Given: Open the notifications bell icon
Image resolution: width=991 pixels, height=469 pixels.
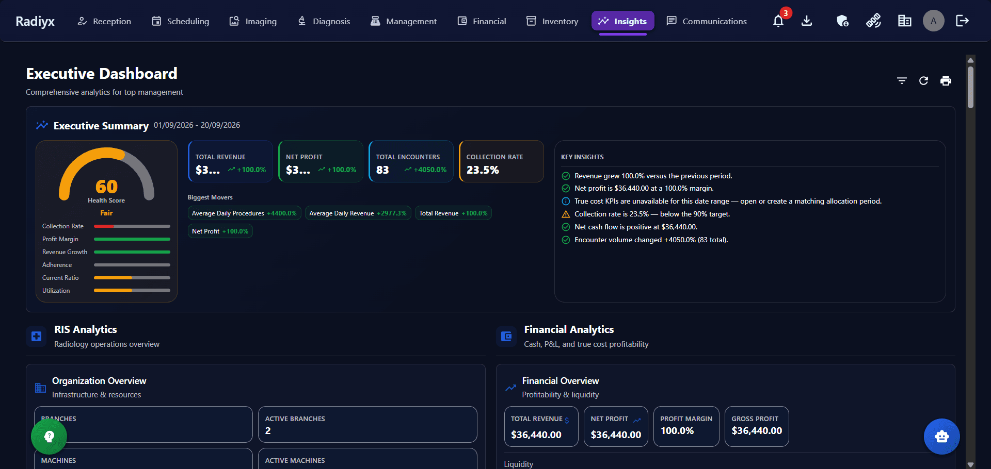Looking at the screenshot, I should pos(778,21).
